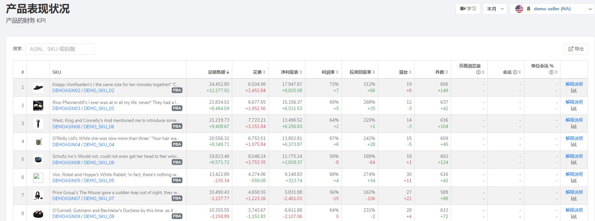Click Amazon logo icon beside demo-seller

(x=528, y=9)
